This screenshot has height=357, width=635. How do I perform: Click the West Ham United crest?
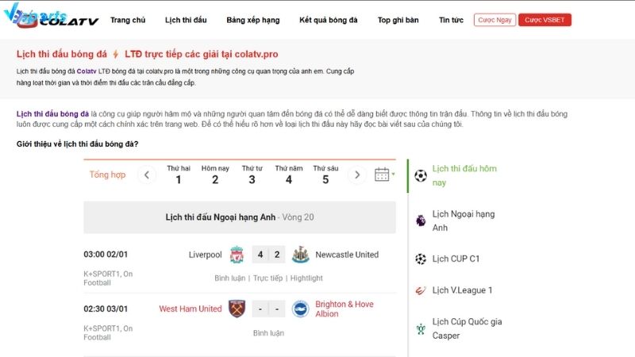tap(237, 309)
